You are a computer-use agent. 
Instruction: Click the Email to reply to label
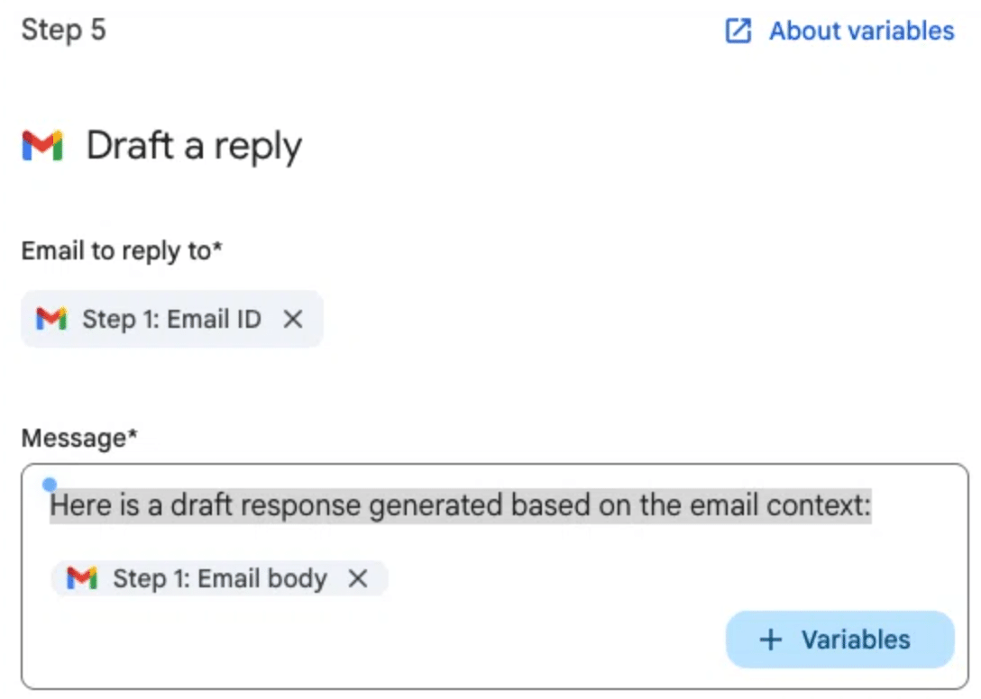pos(121,250)
